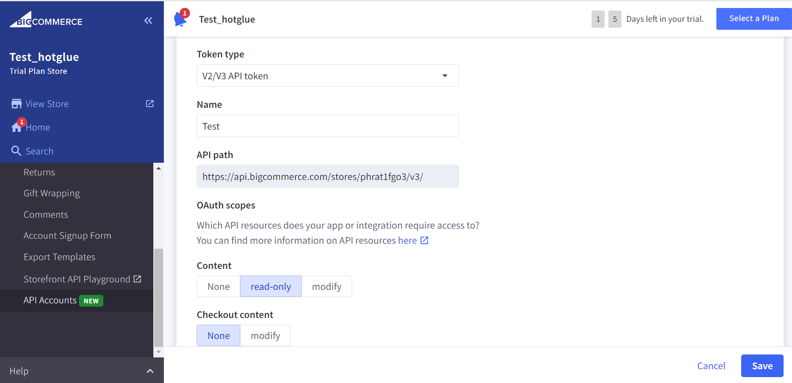Open Returns in sidebar
Screen dimensions: 792x383
(x=39, y=172)
